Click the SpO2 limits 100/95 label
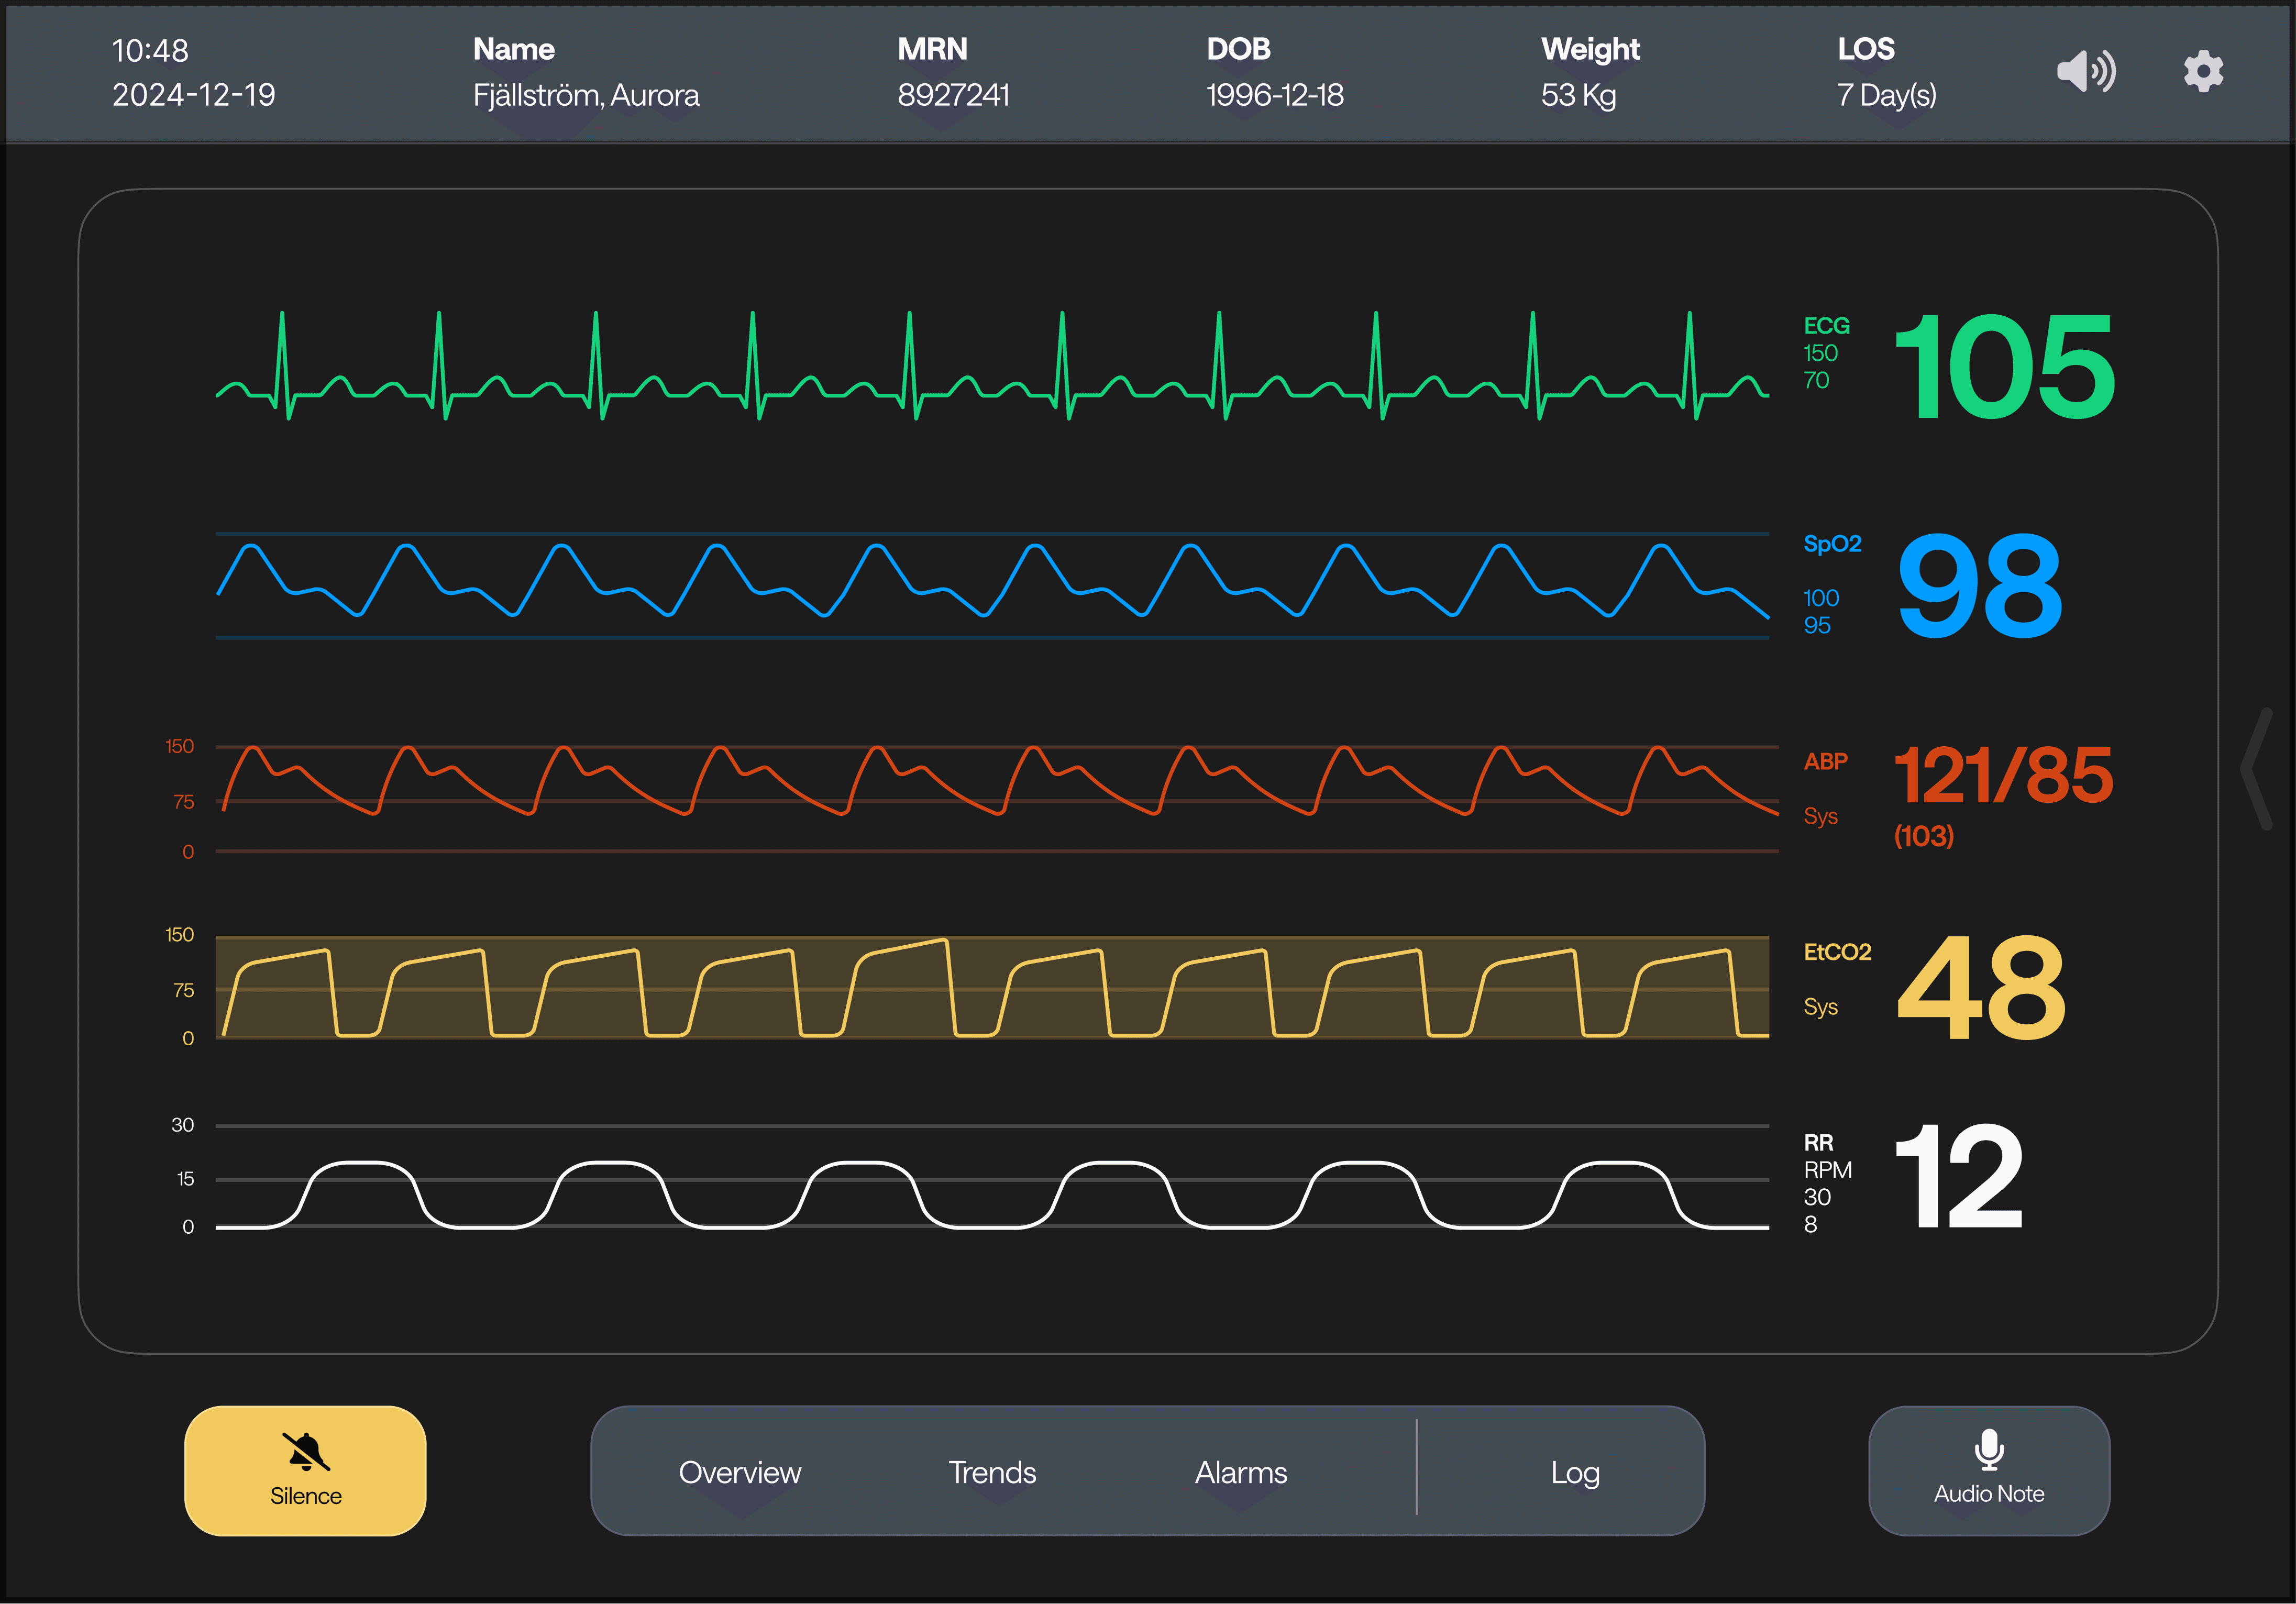 pyautogui.click(x=1820, y=611)
